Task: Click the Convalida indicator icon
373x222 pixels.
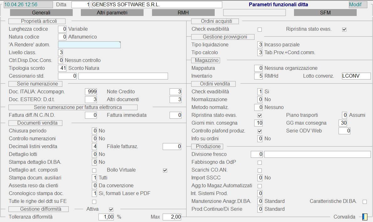Action: 365,217
